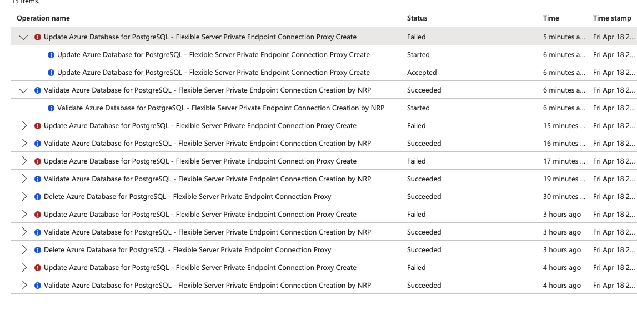Image resolution: width=637 pixels, height=321 pixels.
Task: Click the error icon on the Update failed 15 minutes ago
Action: (38, 126)
